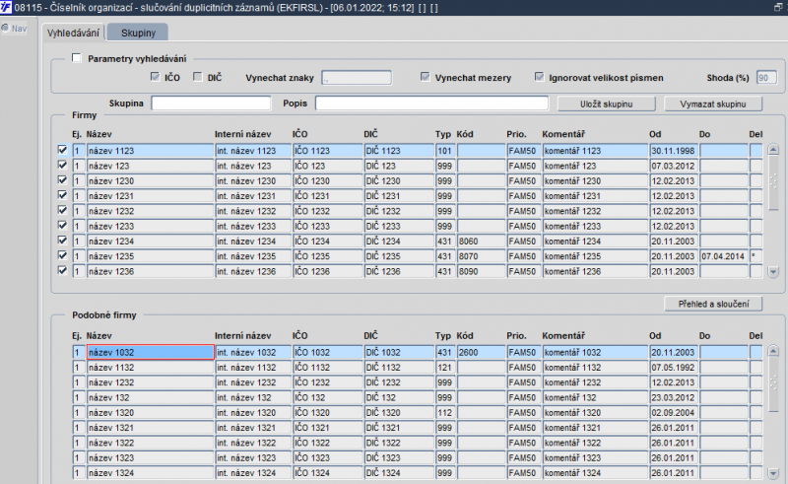Switch to the Skupiny tab

[x=138, y=33]
